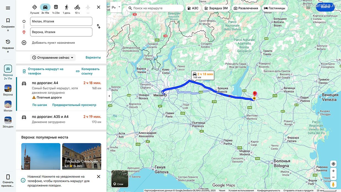The width and height of the screenshot is (341, 192).
Task: Collapse the side panel arrow
Action: [x=109, y=96]
